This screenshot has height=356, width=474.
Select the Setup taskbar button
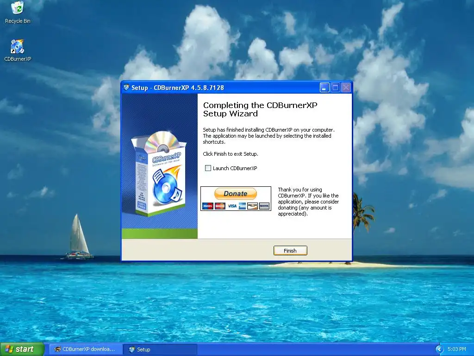coord(160,350)
